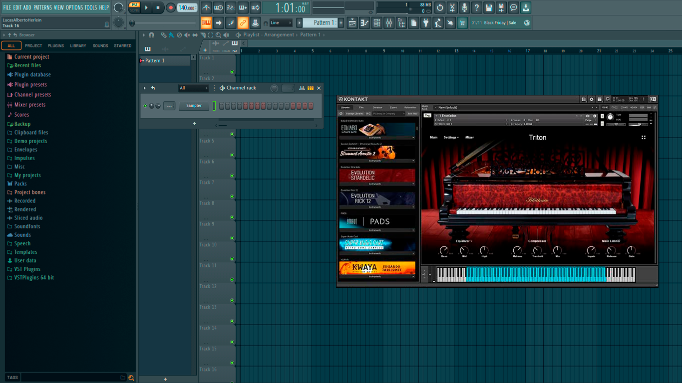Click the Kontakt save floppy icon
682x383 pixels.
(584, 99)
